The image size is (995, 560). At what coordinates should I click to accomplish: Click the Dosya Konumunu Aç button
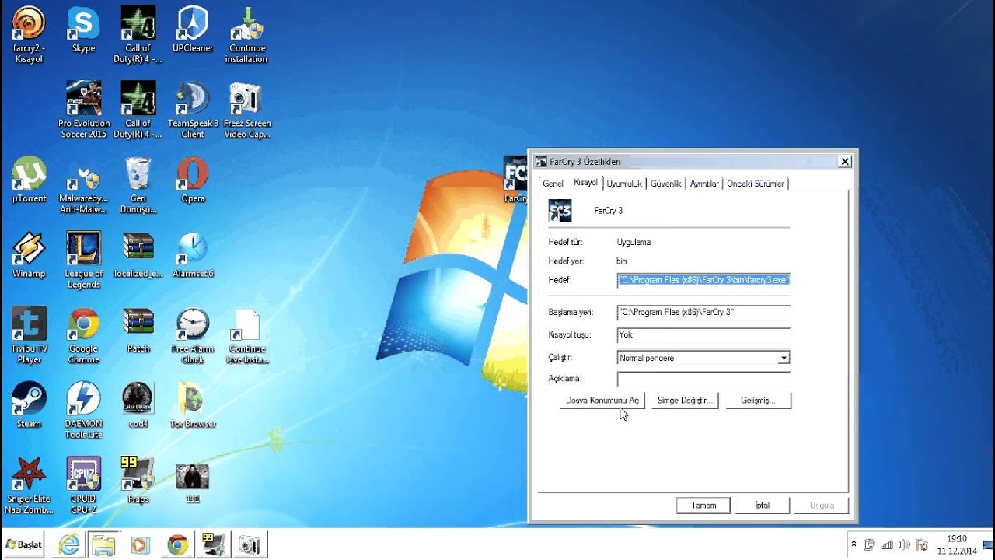tap(602, 401)
